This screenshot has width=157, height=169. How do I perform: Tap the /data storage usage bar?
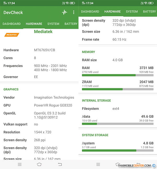pyautogui.click(x=117, y=124)
